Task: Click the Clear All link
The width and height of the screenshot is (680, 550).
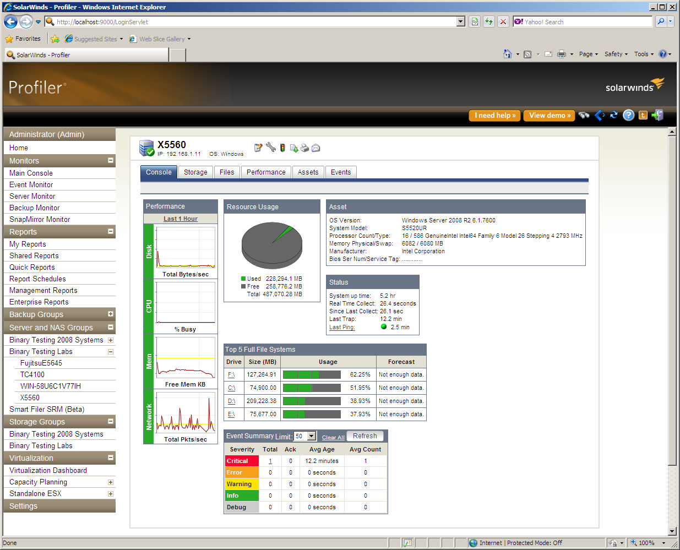Action: click(333, 438)
